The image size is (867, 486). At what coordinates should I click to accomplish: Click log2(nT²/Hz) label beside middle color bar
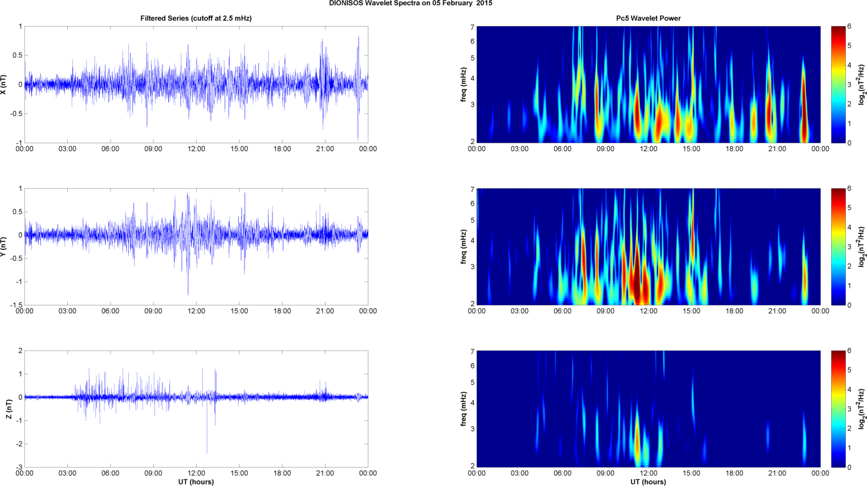click(862, 247)
